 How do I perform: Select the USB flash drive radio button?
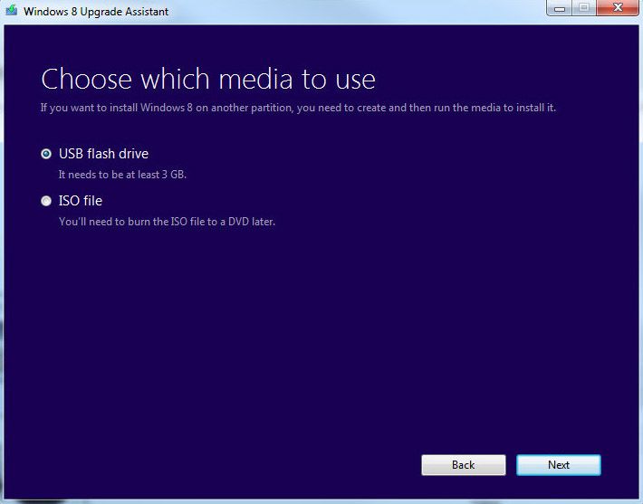[x=46, y=154]
